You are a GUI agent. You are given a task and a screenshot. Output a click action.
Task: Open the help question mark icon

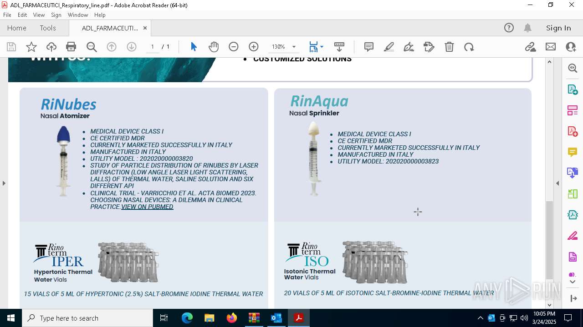[x=509, y=28]
